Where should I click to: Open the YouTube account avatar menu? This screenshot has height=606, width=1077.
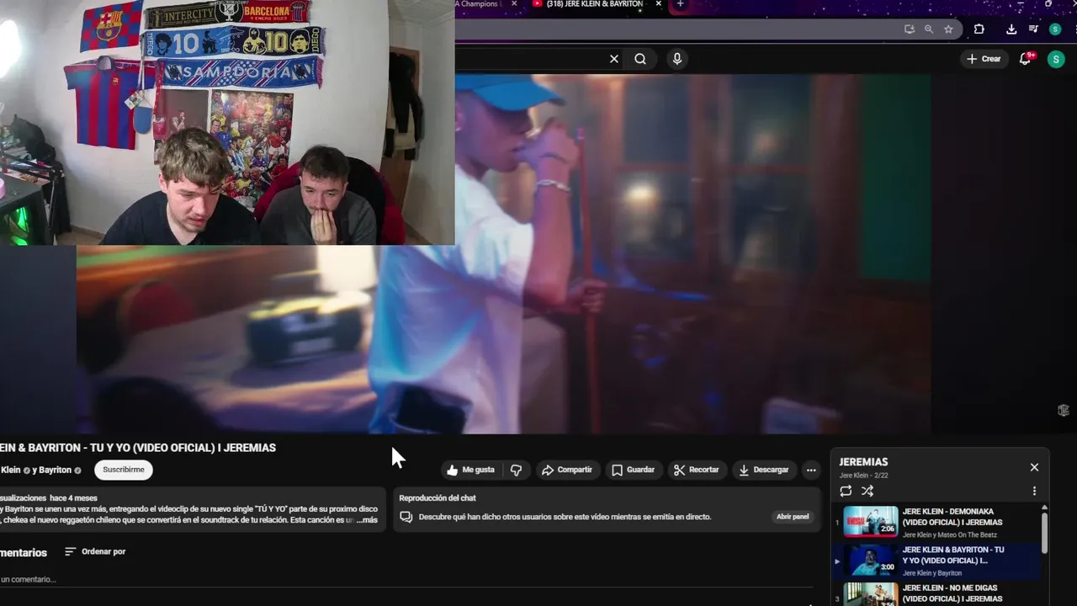click(x=1056, y=59)
